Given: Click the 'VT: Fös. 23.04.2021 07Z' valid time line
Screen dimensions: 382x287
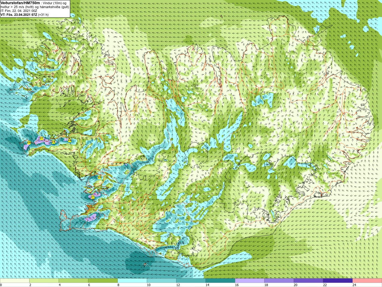Looking at the screenshot, I should point(19,15).
